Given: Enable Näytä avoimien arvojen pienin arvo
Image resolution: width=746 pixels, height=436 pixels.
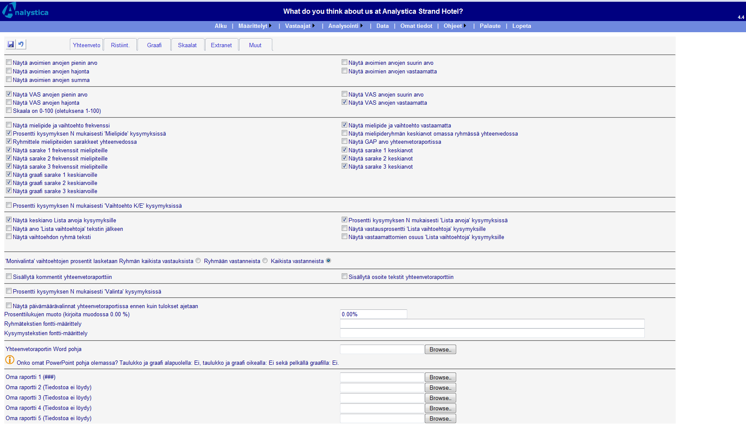Looking at the screenshot, I should coord(9,62).
